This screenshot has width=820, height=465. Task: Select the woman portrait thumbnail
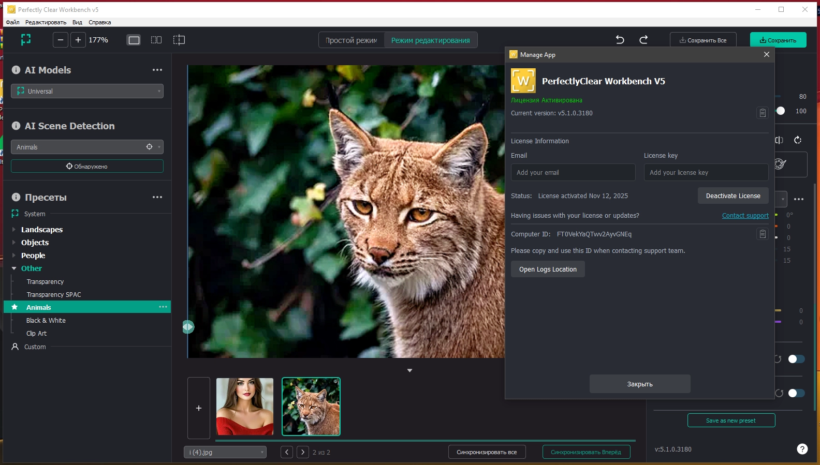pyautogui.click(x=245, y=407)
